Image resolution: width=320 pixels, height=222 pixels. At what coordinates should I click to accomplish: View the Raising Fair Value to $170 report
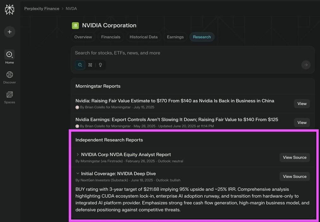click(x=302, y=104)
